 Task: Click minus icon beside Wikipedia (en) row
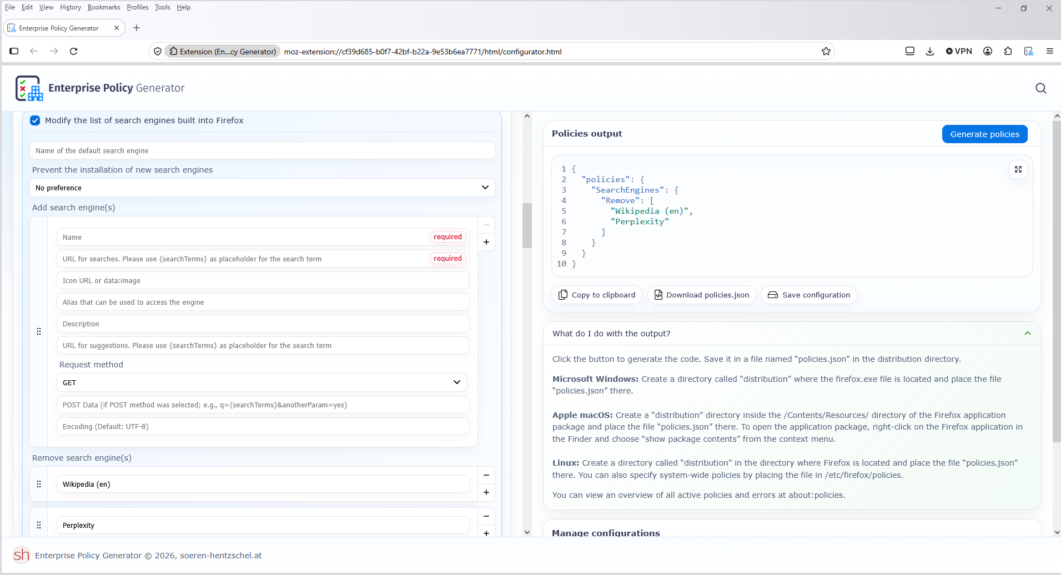coord(486,475)
